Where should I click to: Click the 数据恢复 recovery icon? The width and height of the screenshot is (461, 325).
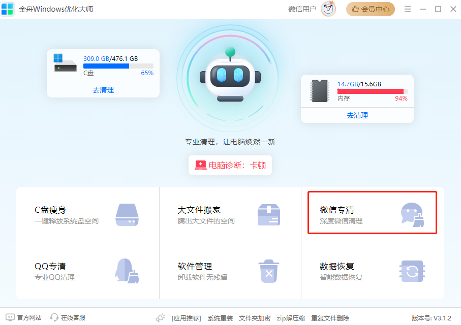[x=412, y=271]
